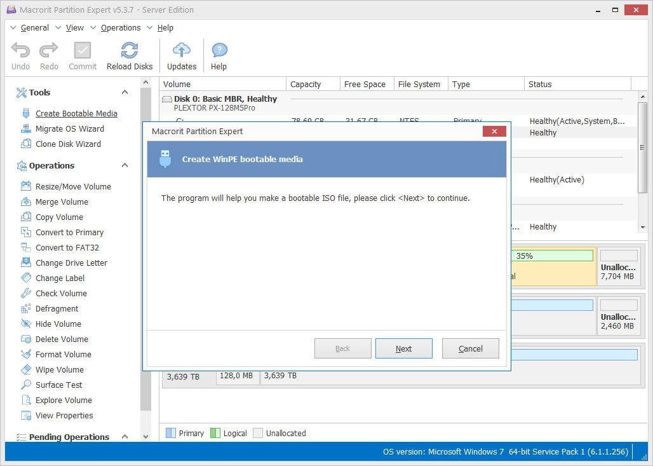Image resolution: width=653 pixels, height=466 pixels.
Task: Click the Redo toolbar icon
Action: pyautogui.click(x=49, y=50)
